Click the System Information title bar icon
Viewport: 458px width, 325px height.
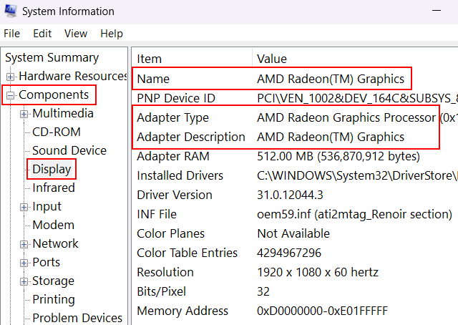[11, 11]
